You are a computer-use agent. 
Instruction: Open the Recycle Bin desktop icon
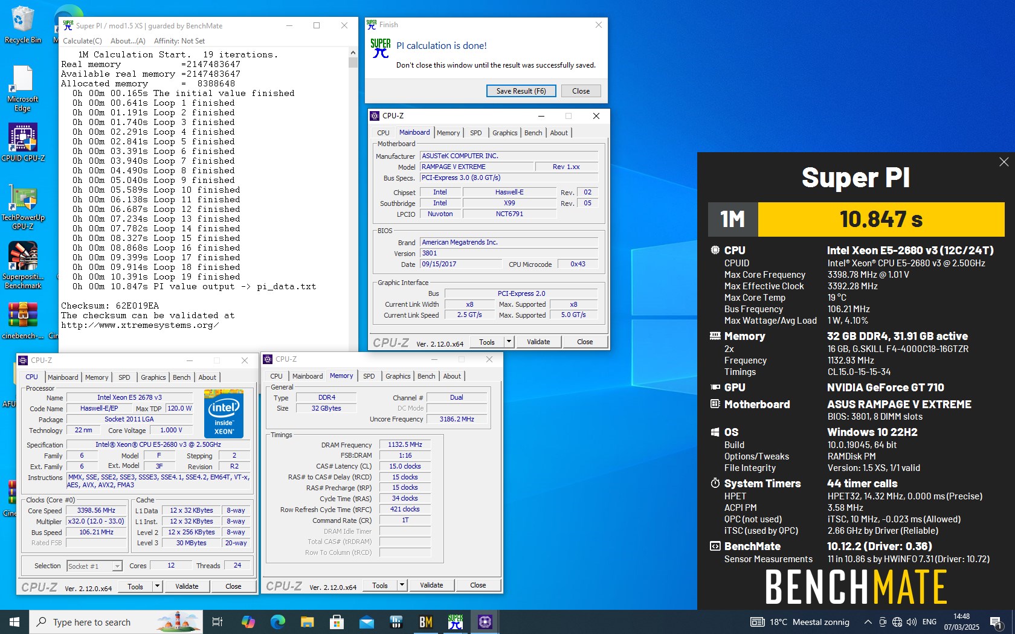22,24
